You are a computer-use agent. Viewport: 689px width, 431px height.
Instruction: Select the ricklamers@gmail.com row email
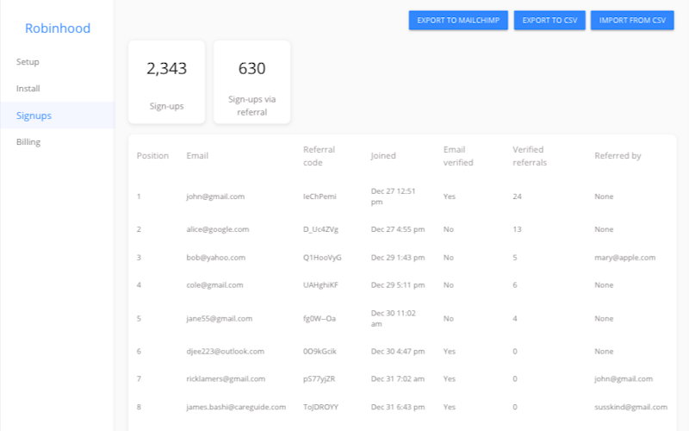click(227, 378)
